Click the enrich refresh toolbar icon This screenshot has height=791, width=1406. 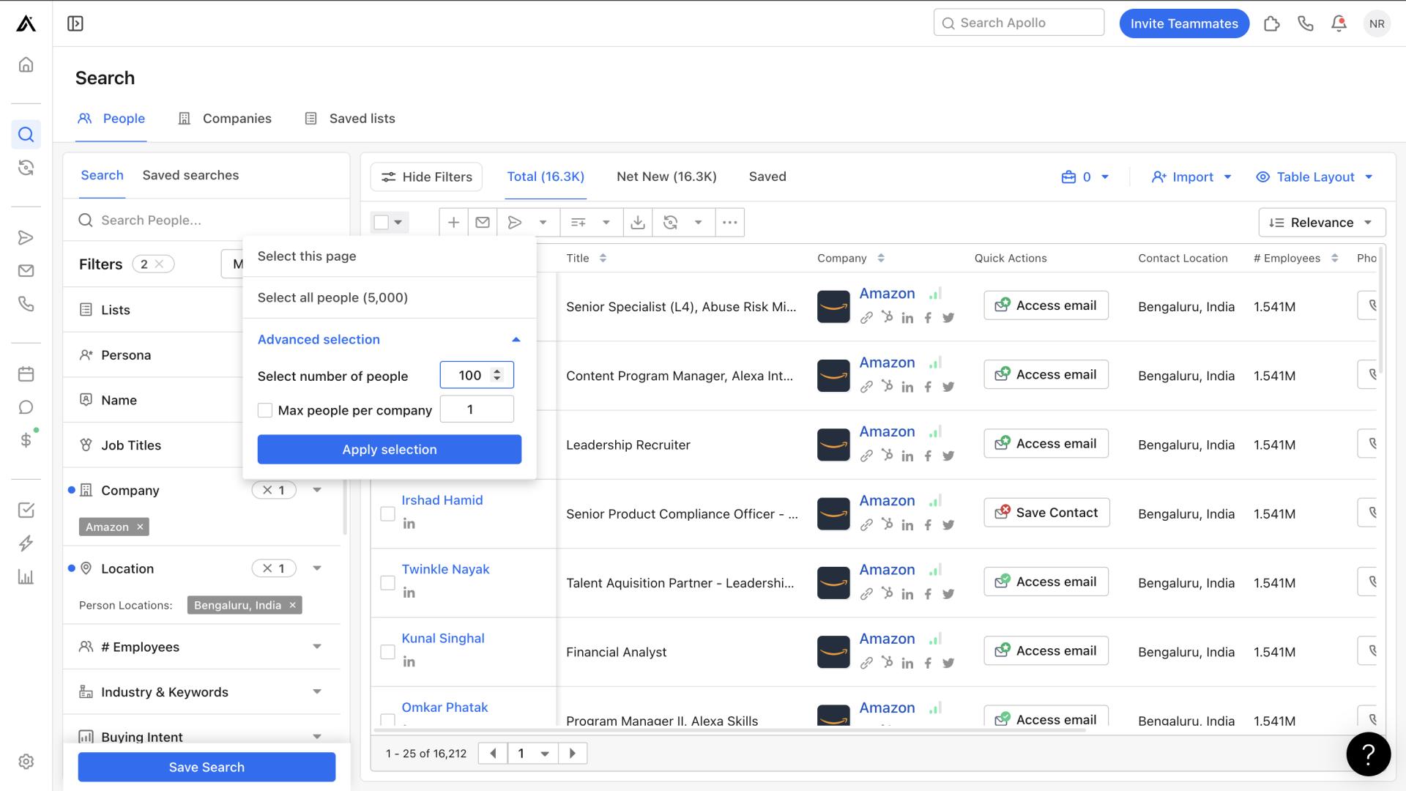tap(670, 223)
